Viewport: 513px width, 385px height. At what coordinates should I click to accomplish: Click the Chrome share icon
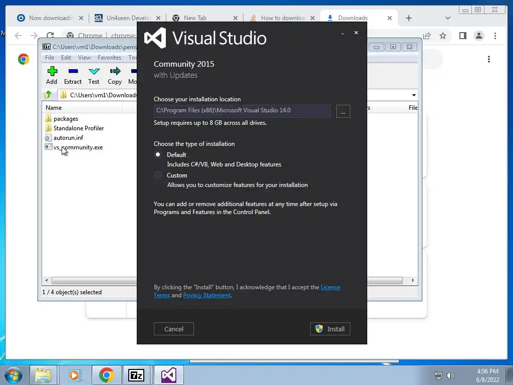427,36
